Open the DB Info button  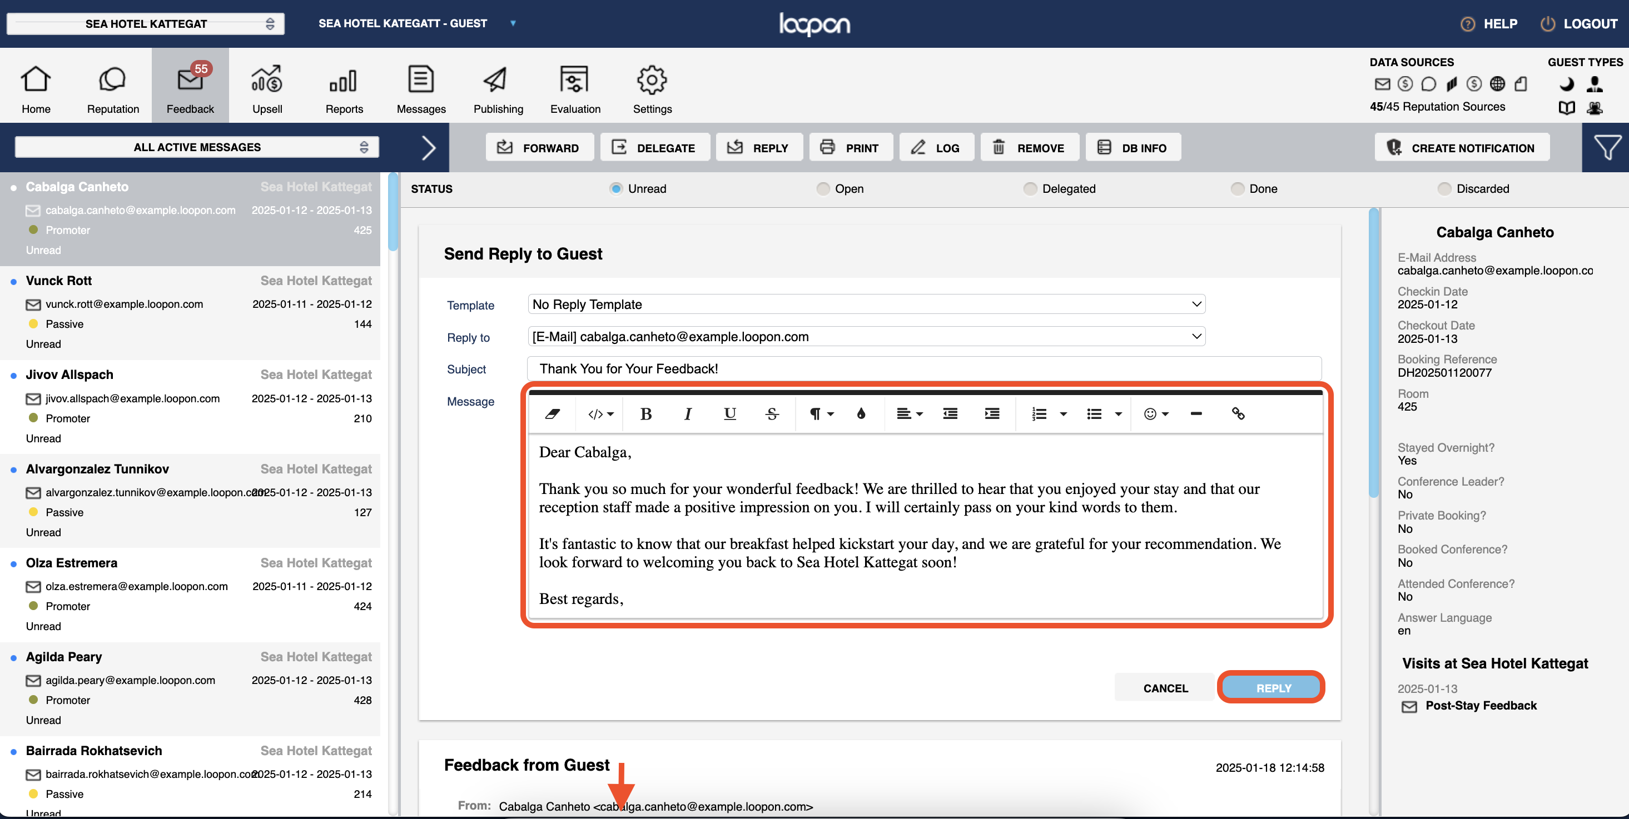tap(1133, 147)
